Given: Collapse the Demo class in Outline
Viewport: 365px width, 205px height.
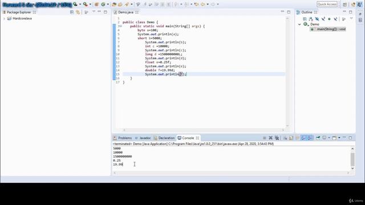Looking at the screenshot, I should [299, 24].
